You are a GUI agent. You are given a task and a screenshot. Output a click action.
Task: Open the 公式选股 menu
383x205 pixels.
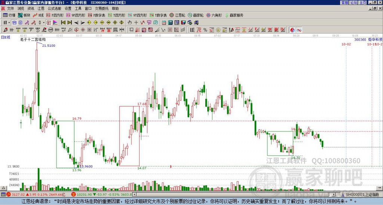click(x=55, y=9)
